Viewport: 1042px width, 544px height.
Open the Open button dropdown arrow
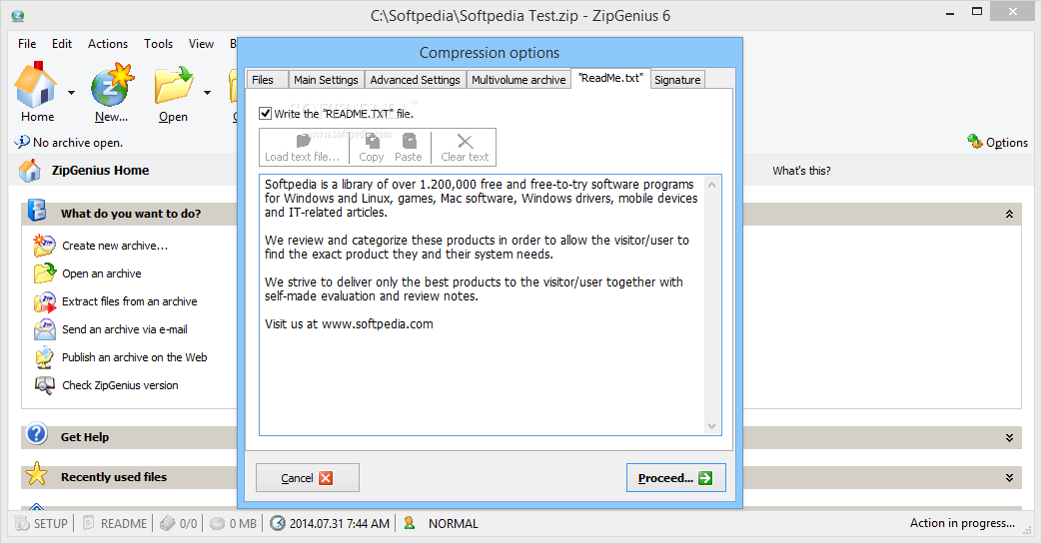pos(208,92)
